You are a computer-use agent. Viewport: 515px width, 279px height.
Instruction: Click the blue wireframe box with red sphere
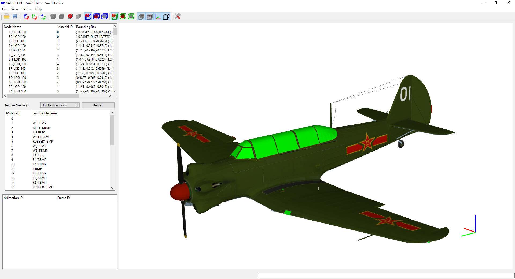96,17
